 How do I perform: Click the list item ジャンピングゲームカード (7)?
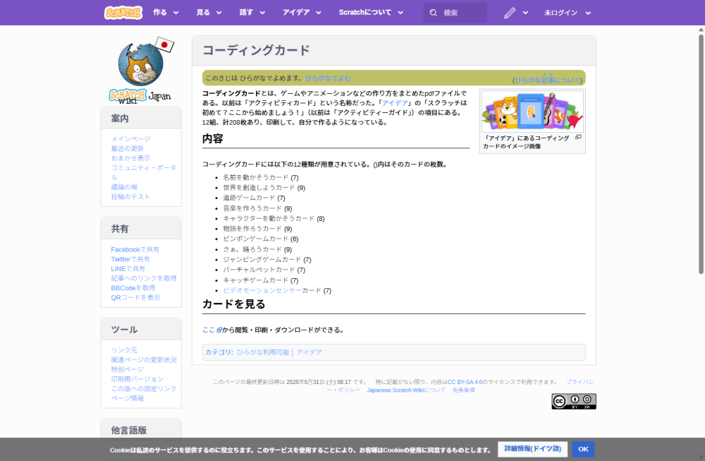point(267,260)
